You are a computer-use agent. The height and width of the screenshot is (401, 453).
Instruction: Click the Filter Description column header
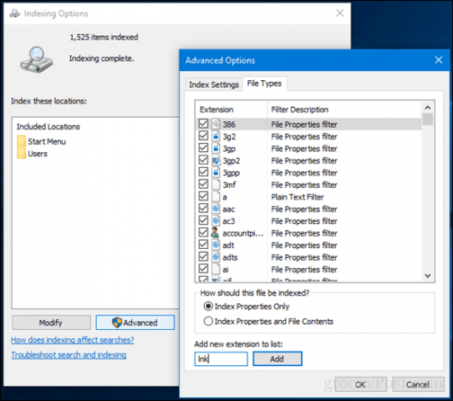344,109
